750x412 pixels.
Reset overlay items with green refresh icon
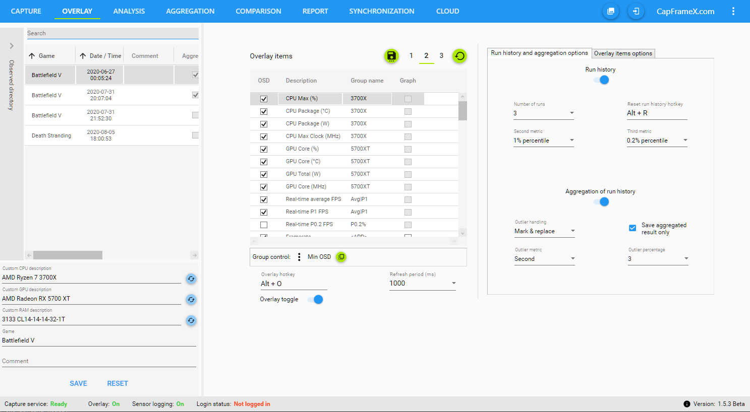point(459,56)
